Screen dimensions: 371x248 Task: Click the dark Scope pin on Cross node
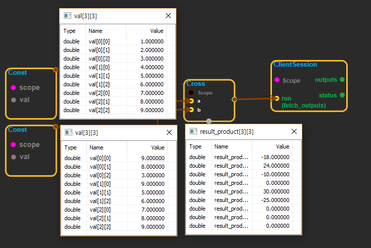click(x=191, y=93)
